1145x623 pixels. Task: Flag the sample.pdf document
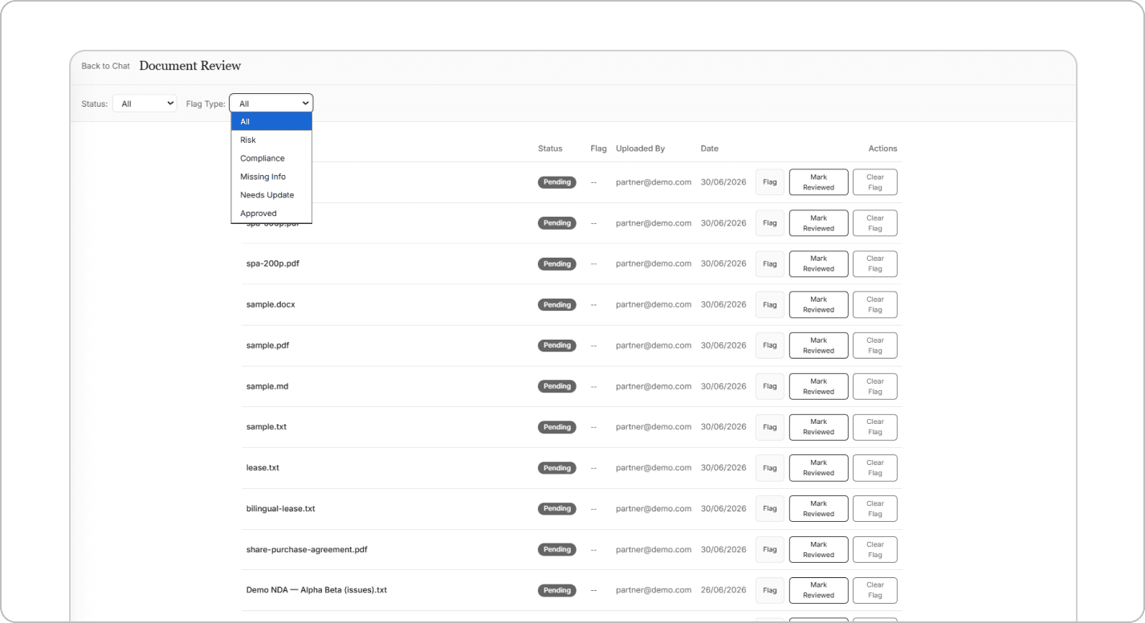[770, 345]
